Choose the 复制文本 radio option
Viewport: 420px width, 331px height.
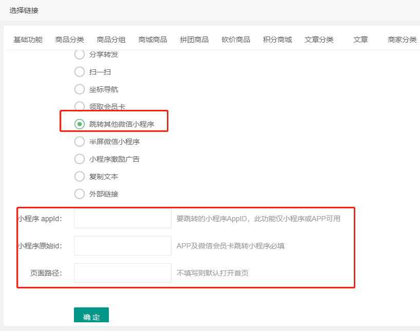point(80,177)
